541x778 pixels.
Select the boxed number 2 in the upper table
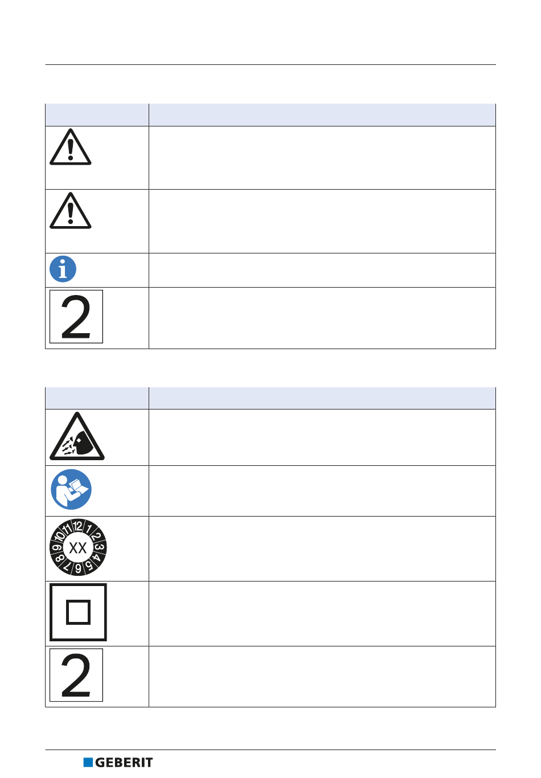pyautogui.click(x=76, y=317)
